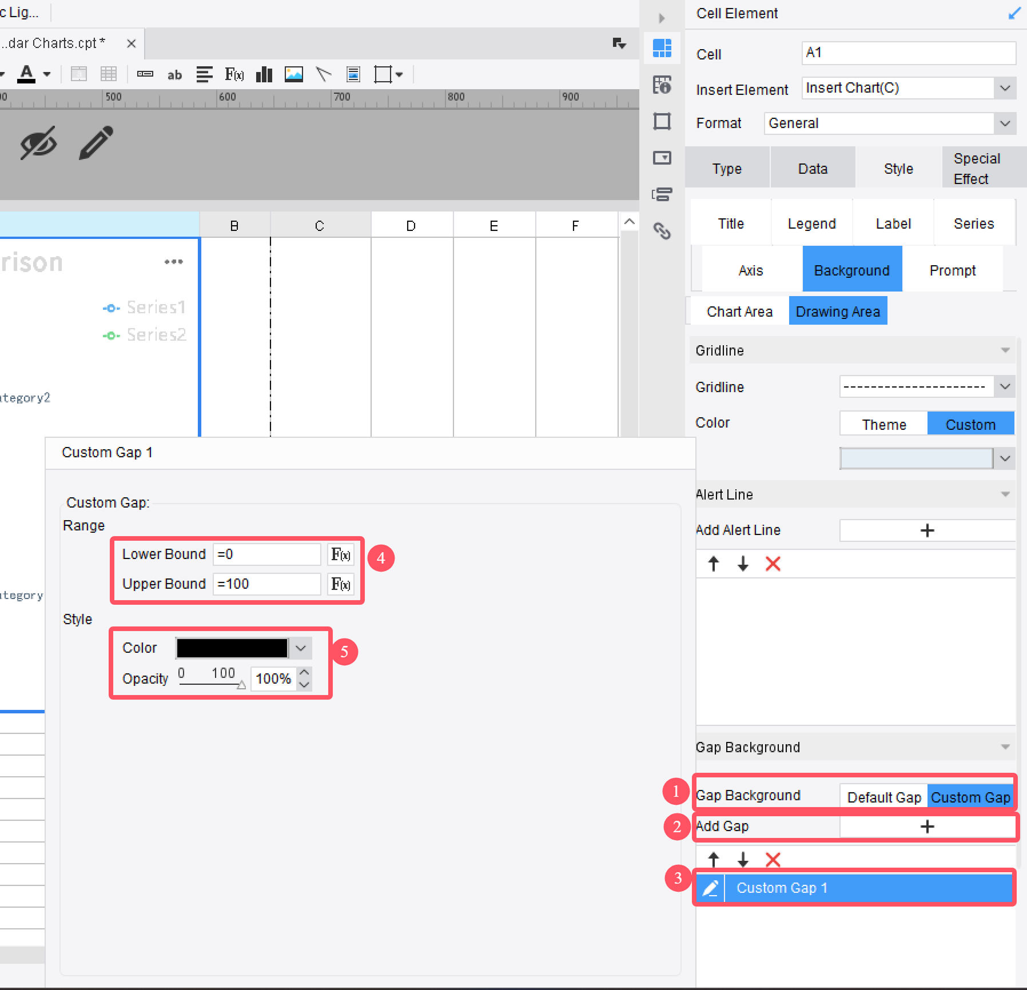The height and width of the screenshot is (990, 1027).
Task: Click the crossed-out eye hide icon
Action: (x=38, y=143)
